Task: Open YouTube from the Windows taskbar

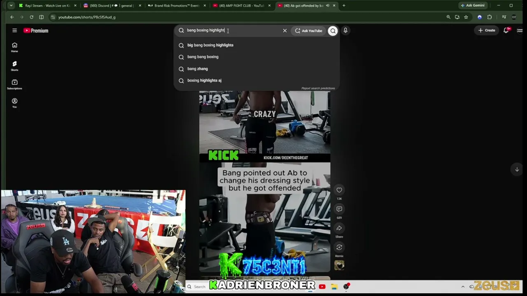Action: 322,287
